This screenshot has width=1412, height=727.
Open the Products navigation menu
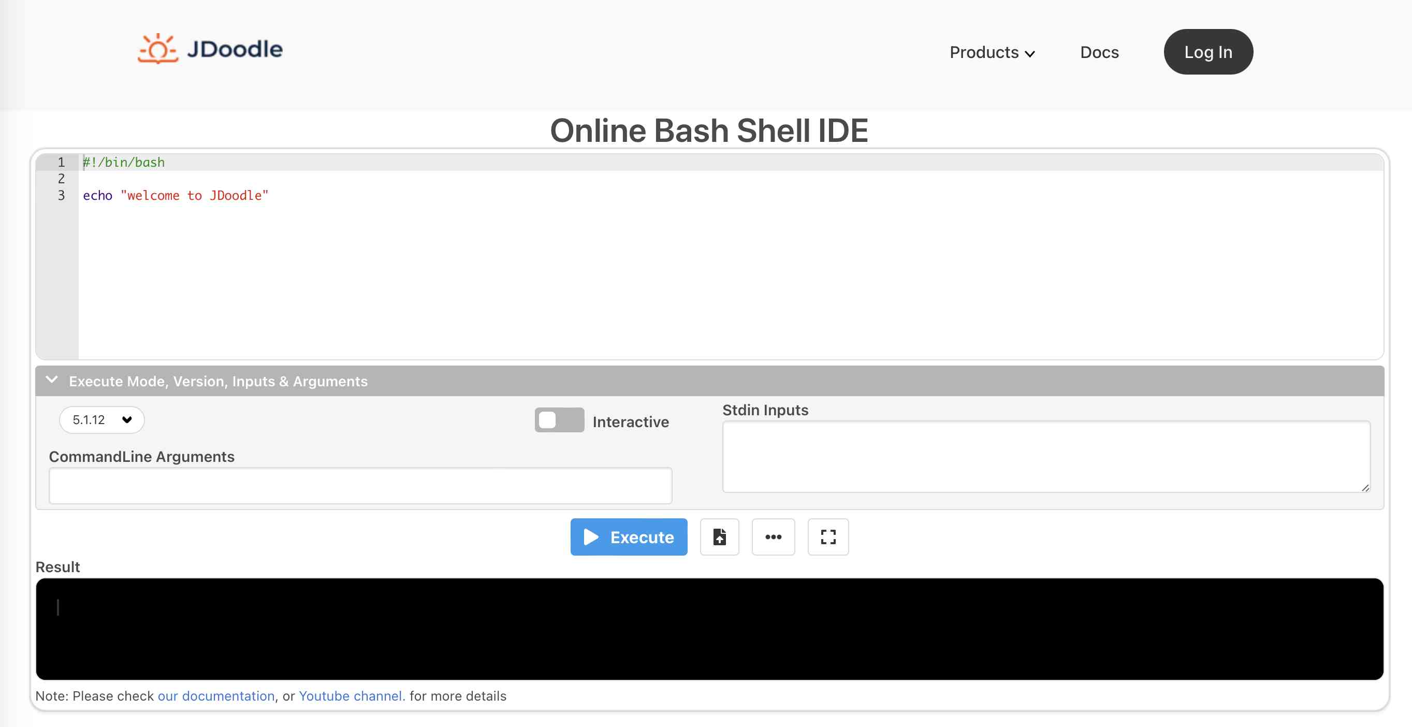click(984, 53)
